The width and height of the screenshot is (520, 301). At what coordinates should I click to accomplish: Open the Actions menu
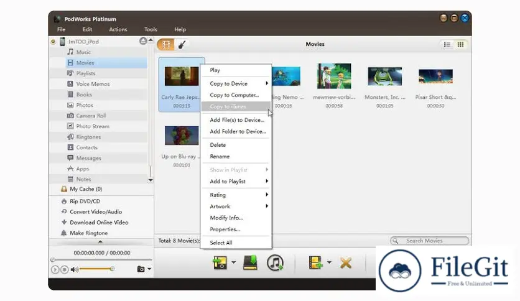click(118, 29)
